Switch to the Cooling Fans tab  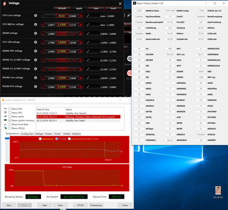[27, 134]
